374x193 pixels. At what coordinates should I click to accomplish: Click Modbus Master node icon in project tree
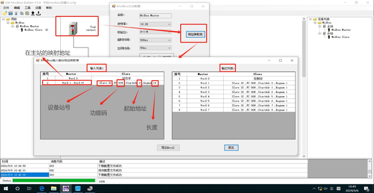[17, 26]
